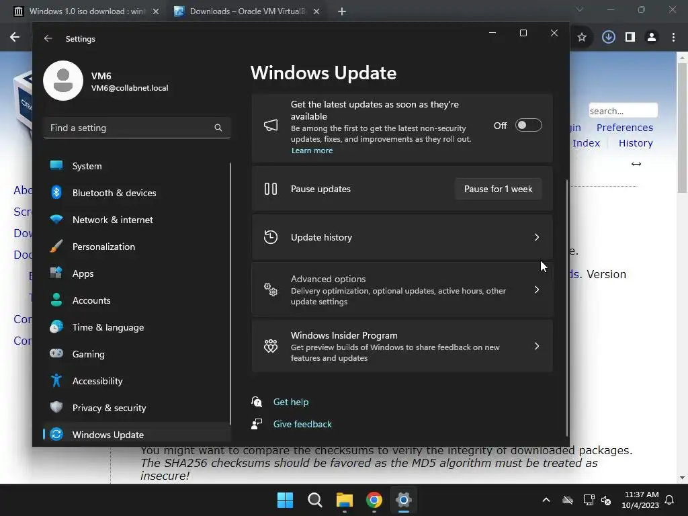The image size is (688, 516).
Task: Open File Explorer from taskbar
Action: (x=345, y=500)
